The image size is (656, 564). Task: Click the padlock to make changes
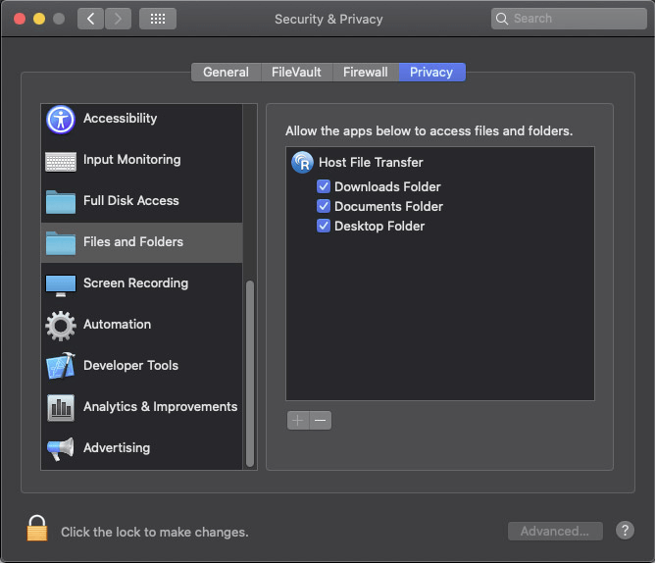(37, 528)
